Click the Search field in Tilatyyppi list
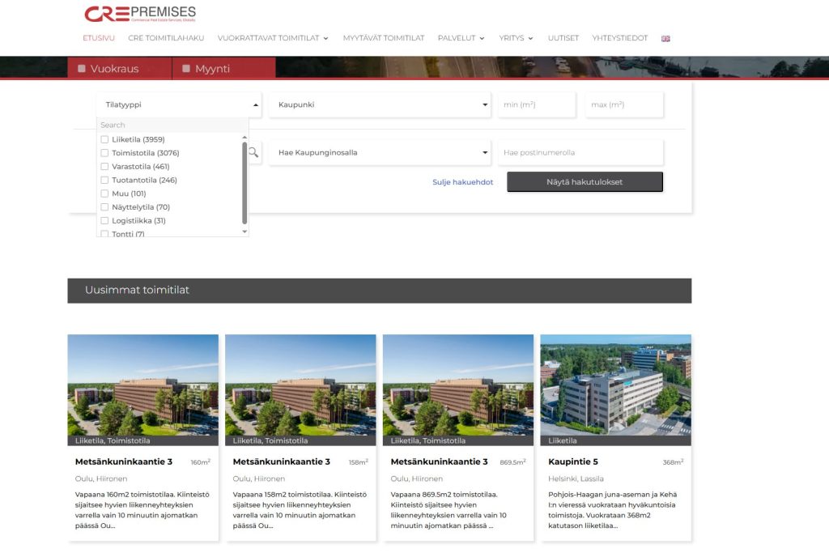The image size is (829, 553). pyautogui.click(x=172, y=125)
